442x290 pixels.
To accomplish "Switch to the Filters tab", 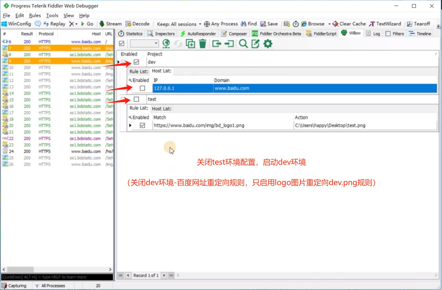I will click(395, 34).
